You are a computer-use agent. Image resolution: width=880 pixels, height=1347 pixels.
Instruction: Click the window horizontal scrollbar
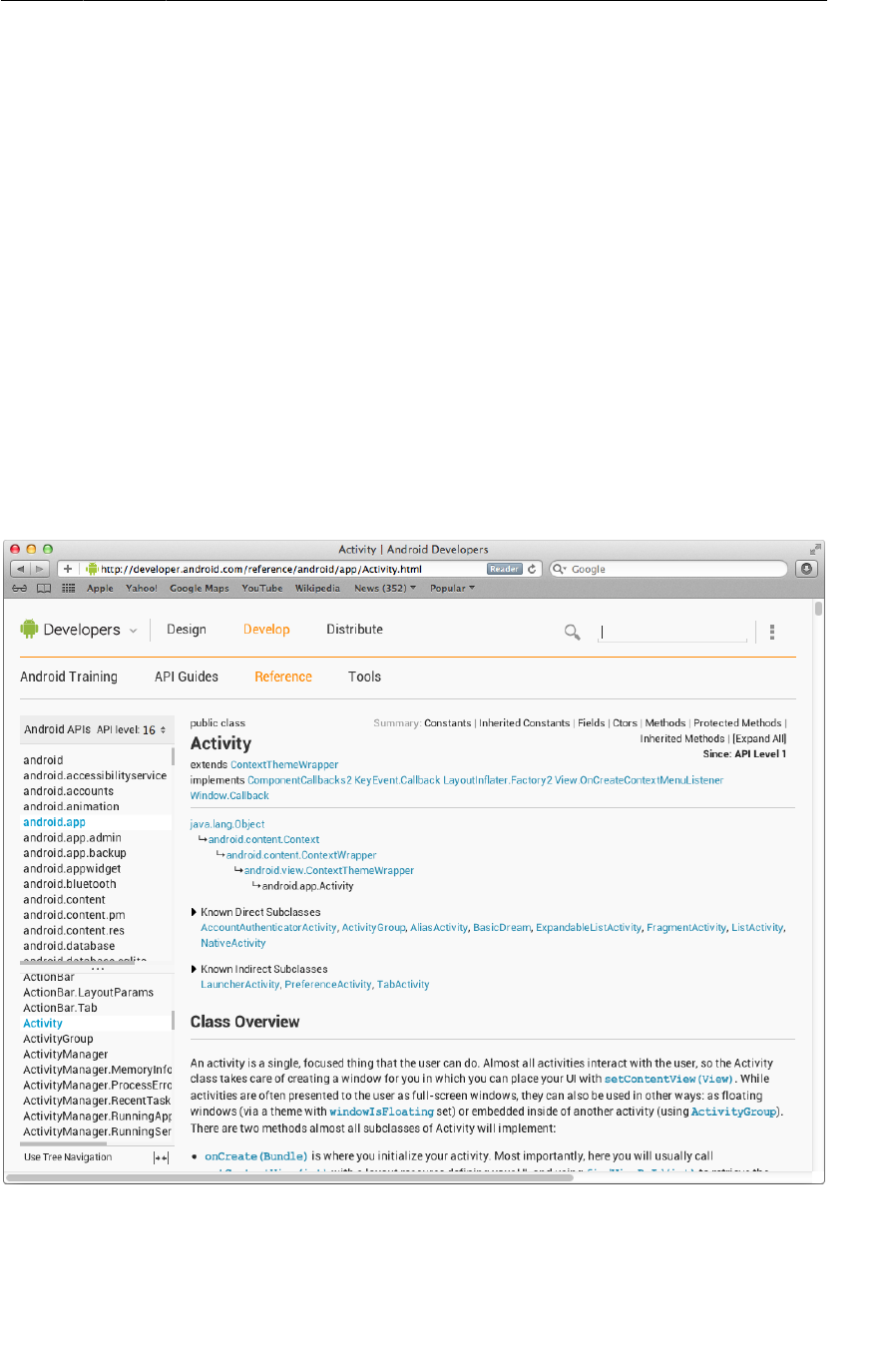click(x=290, y=1178)
